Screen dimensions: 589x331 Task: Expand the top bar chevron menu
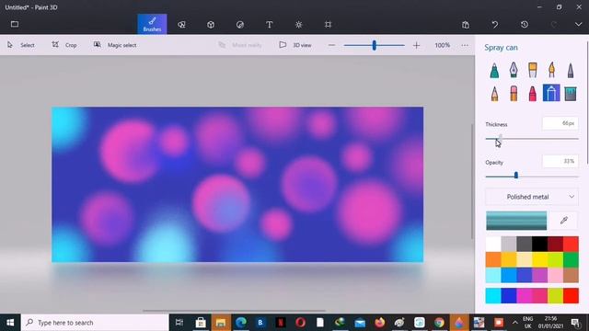click(579, 25)
